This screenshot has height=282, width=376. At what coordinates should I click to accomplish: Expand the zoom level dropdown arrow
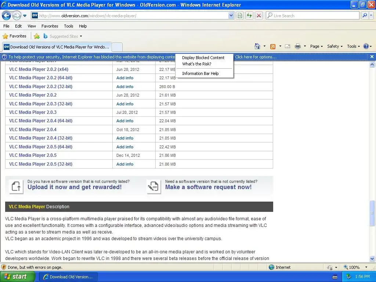(366, 267)
